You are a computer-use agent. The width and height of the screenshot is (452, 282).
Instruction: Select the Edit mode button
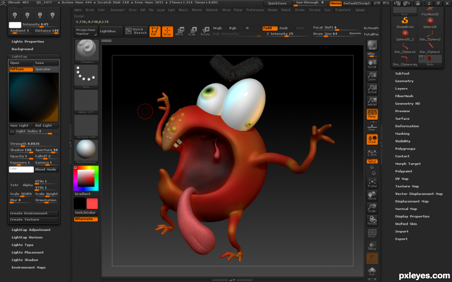155,31
